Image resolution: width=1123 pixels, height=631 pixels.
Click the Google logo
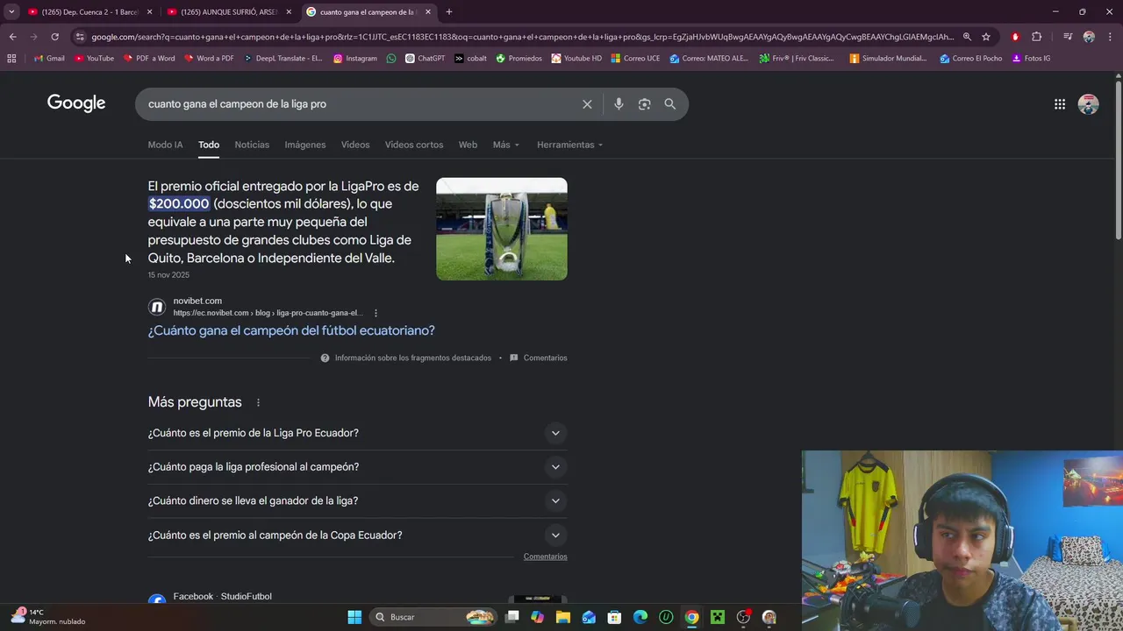(76, 103)
